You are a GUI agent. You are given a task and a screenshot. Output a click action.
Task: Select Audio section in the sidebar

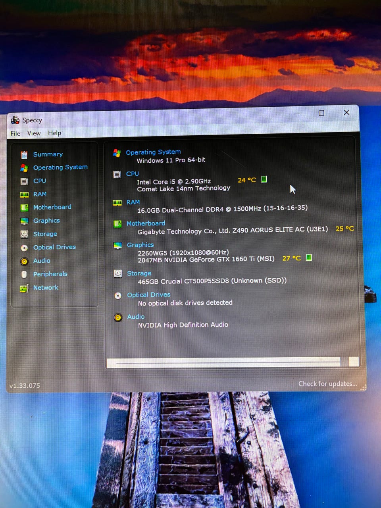pos(42,261)
